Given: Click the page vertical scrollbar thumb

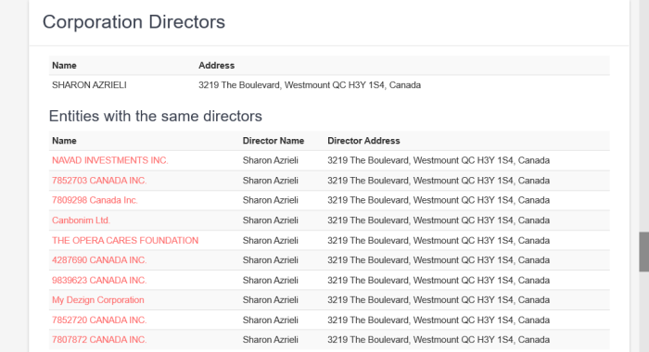Looking at the screenshot, I should (x=643, y=251).
